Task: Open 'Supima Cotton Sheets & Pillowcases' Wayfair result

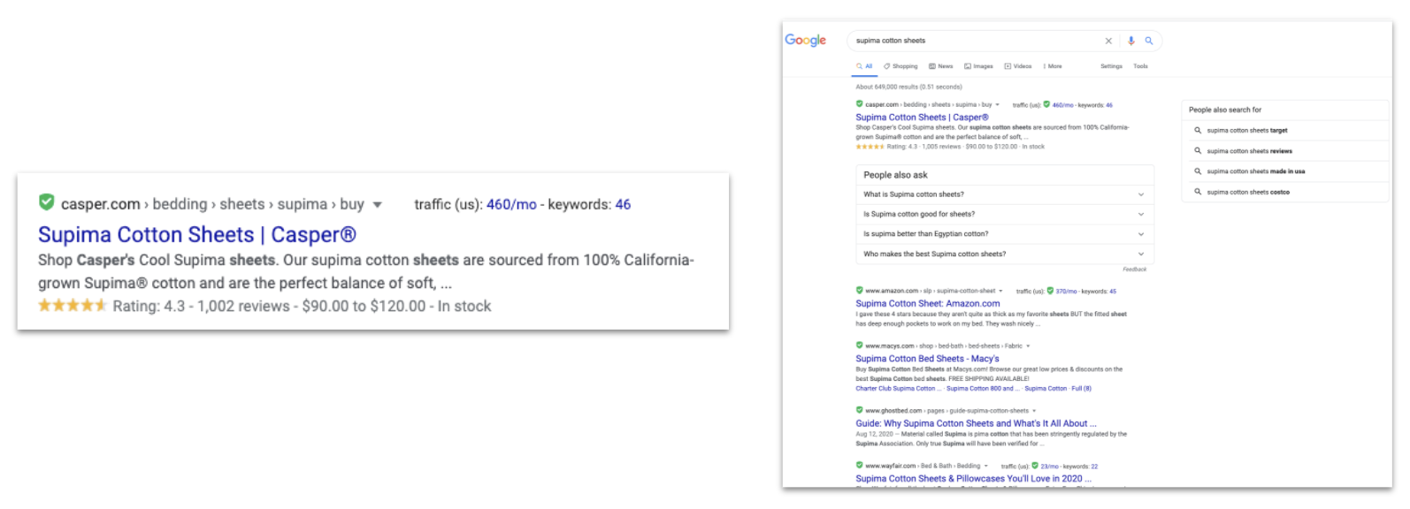Action: click(973, 479)
